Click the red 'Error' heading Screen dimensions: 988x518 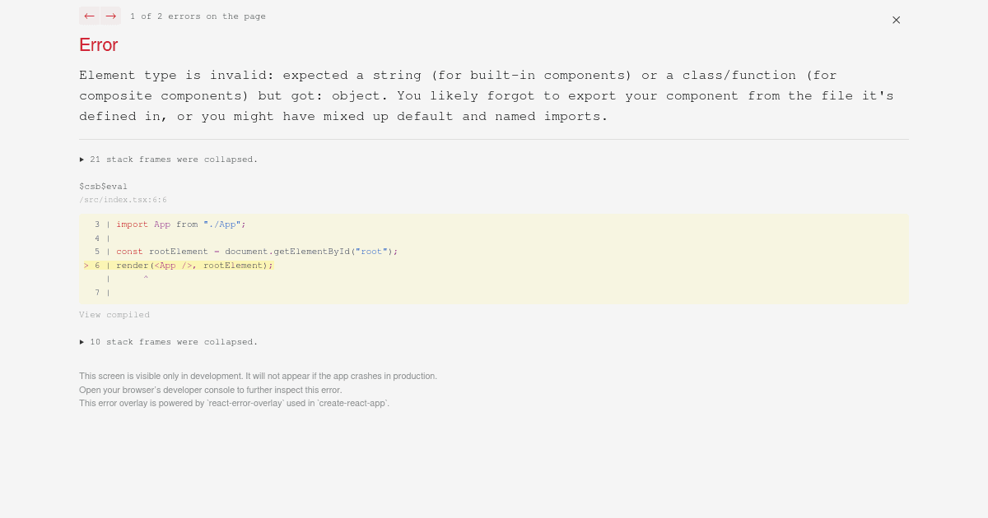(x=98, y=45)
